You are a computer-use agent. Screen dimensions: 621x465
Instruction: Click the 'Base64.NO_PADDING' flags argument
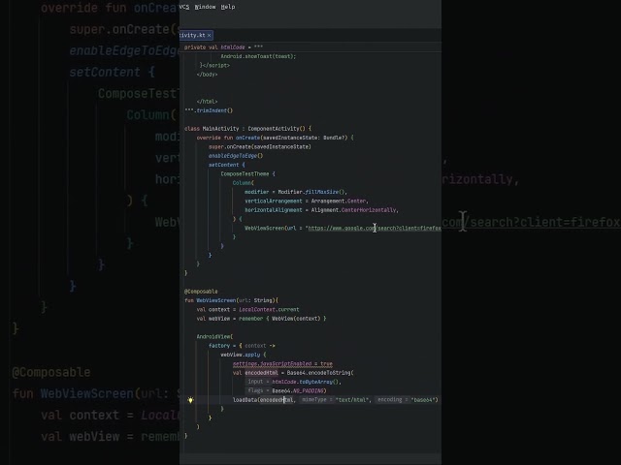[299, 390]
